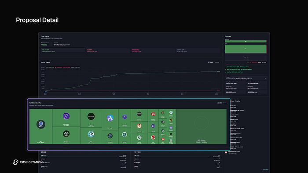308x173 pixels.
Task: Select the purple Z validator logo
Action: [x=66, y=116]
